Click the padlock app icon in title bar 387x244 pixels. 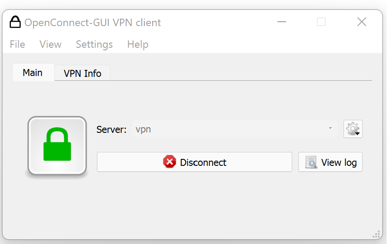point(15,22)
